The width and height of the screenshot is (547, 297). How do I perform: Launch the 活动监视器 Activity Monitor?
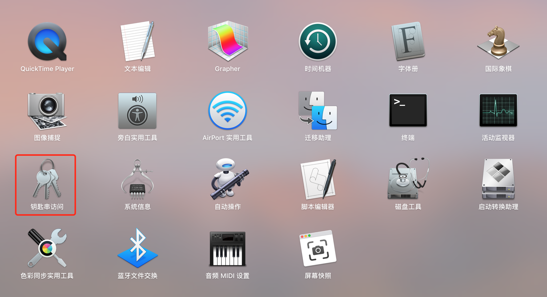(498, 110)
